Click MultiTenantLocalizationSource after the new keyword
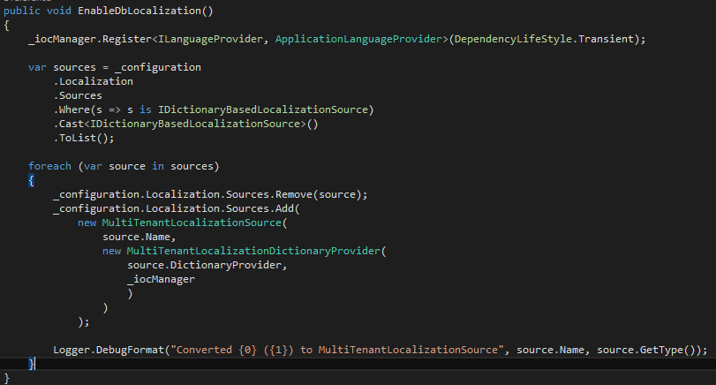This screenshot has height=385, width=716. (192, 223)
